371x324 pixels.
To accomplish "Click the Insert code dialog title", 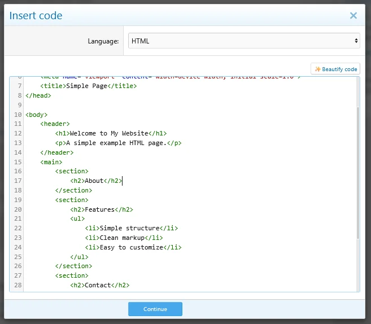I will pyautogui.click(x=36, y=16).
